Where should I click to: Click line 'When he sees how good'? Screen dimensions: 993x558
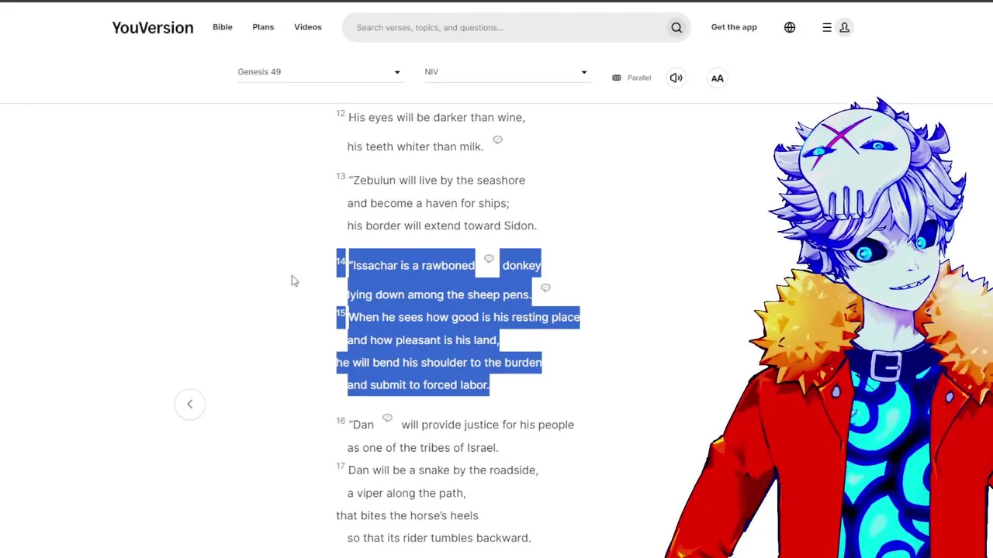464,317
